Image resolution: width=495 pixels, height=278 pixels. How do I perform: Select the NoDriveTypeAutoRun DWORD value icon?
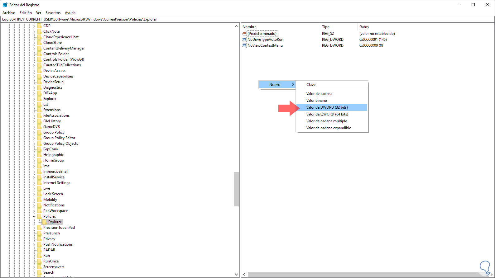(x=244, y=39)
